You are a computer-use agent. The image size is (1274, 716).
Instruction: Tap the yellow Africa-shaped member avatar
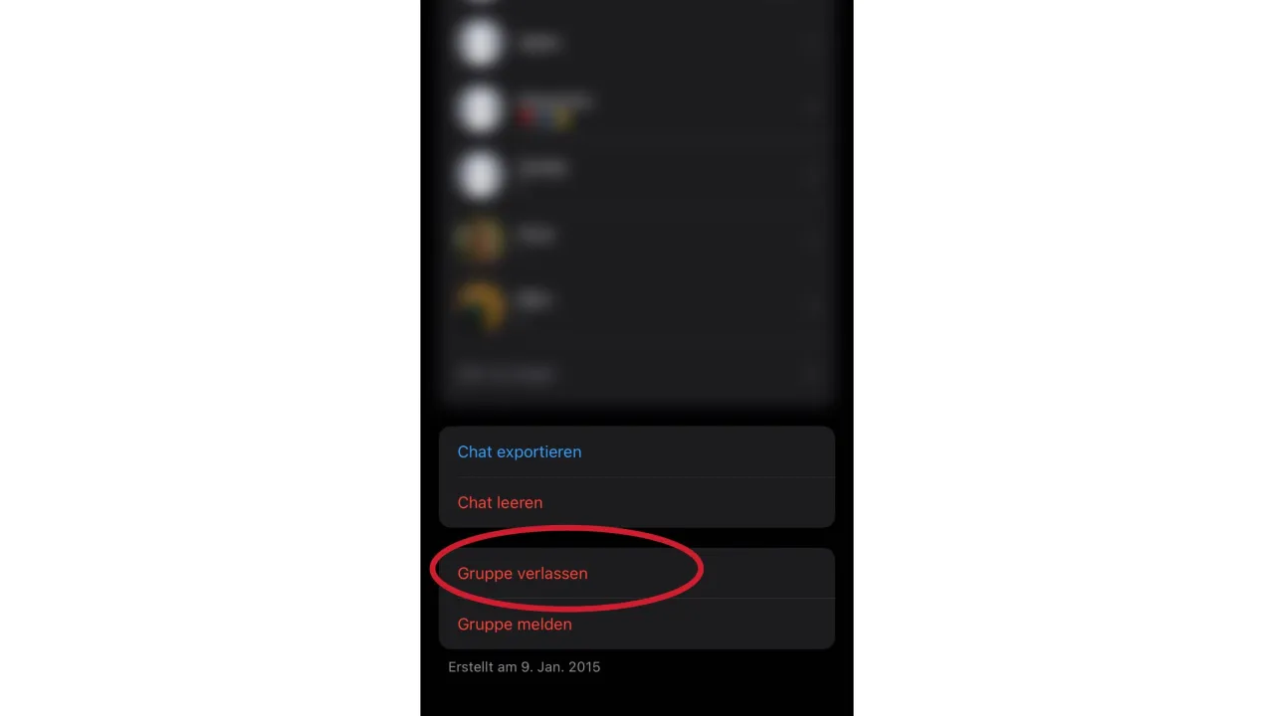tap(480, 305)
